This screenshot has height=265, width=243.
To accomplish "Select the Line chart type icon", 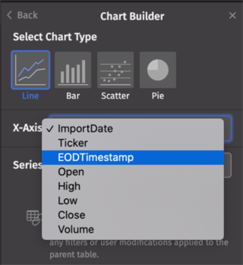I will point(30,70).
